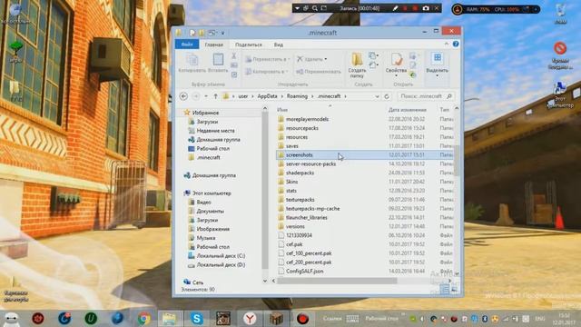Open the Удалить dropdown

click(312, 59)
